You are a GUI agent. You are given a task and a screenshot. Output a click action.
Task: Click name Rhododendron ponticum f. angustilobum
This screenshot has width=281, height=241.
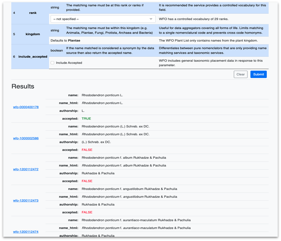pyautogui.click(x=129, y=189)
